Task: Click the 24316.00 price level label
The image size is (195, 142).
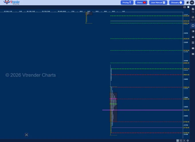Action: click(186, 21)
